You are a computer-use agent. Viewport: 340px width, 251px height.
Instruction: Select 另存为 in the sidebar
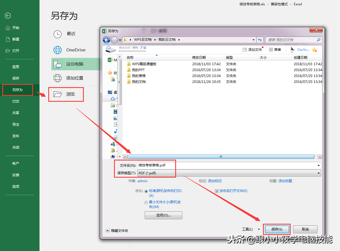[17, 90]
